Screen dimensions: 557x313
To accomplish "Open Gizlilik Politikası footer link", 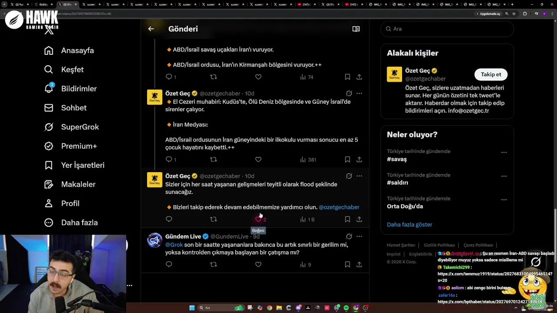I will 440,245.
